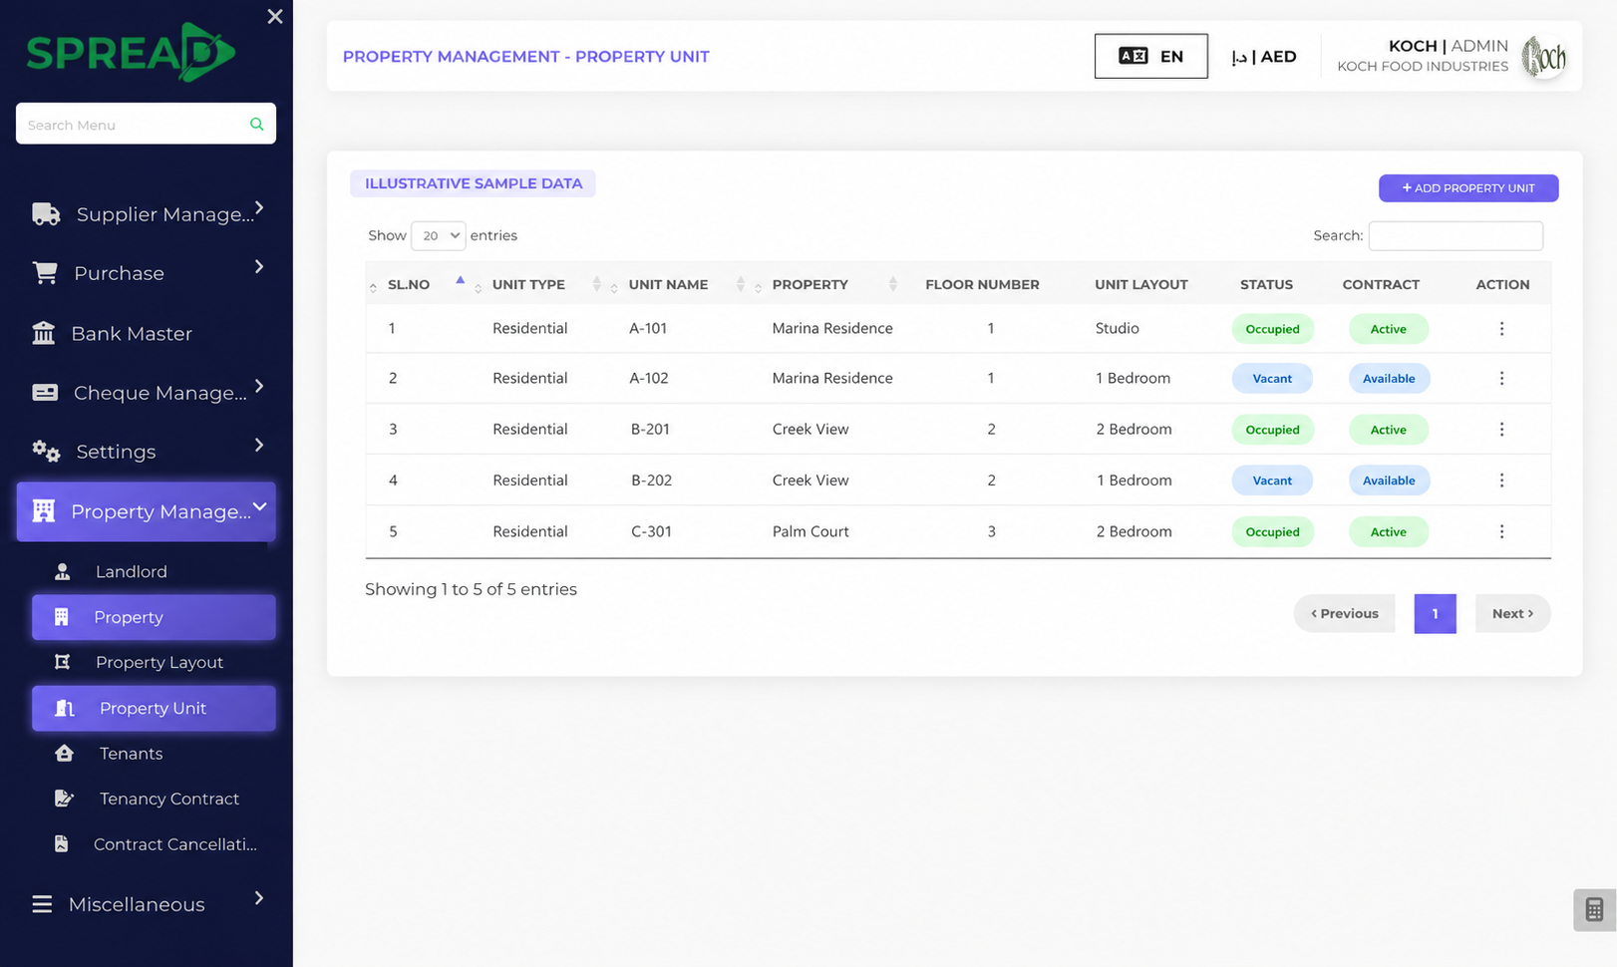Click the Settings gears icon
The height and width of the screenshot is (967, 1617).
click(46, 451)
